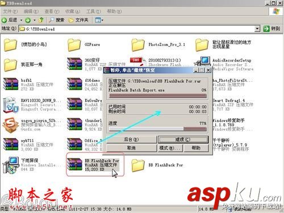Screen dimensions: 284x213
Task: Toggle the Folders (文件夹) pane button
Action: [x=78, y=20]
